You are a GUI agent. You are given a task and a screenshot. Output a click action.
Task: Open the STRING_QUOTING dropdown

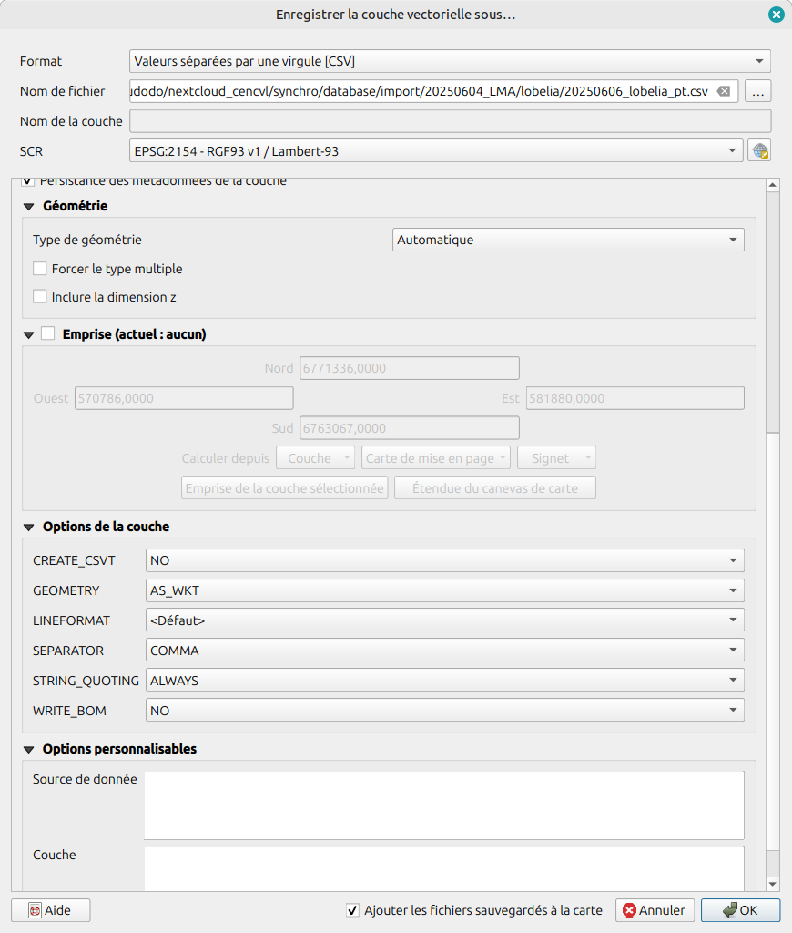coord(444,681)
